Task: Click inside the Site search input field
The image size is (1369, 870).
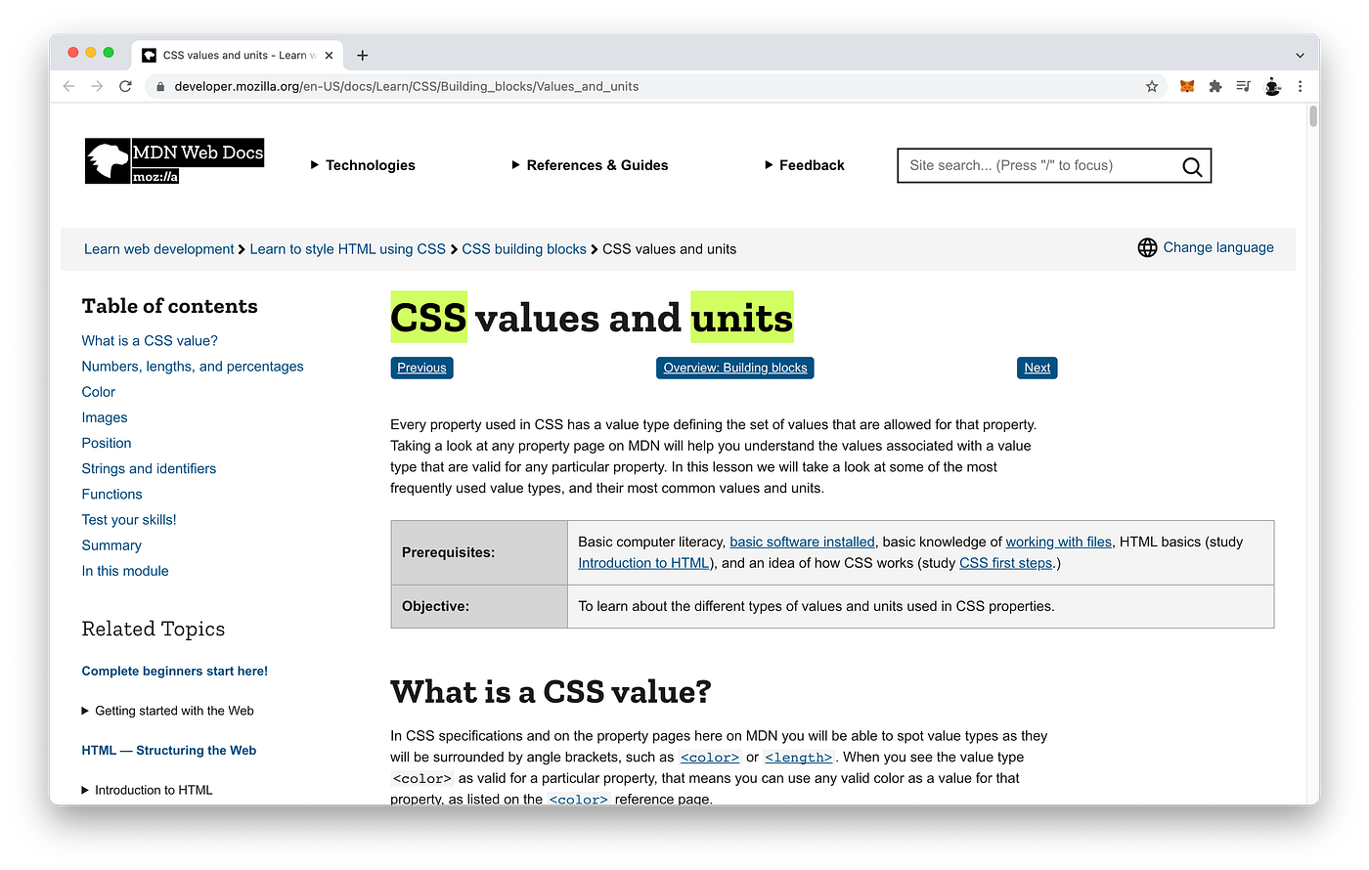Action: pyautogui.click(x=1027, y=165)
